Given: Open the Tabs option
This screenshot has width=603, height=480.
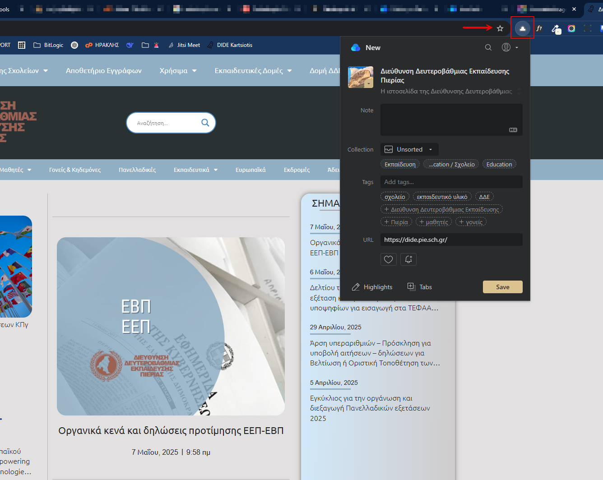Looking at the screenshot, I should (x=420, y=287).
